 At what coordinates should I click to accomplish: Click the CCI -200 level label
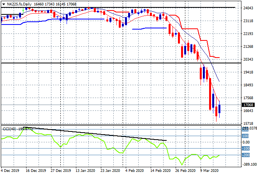point(246,155)
